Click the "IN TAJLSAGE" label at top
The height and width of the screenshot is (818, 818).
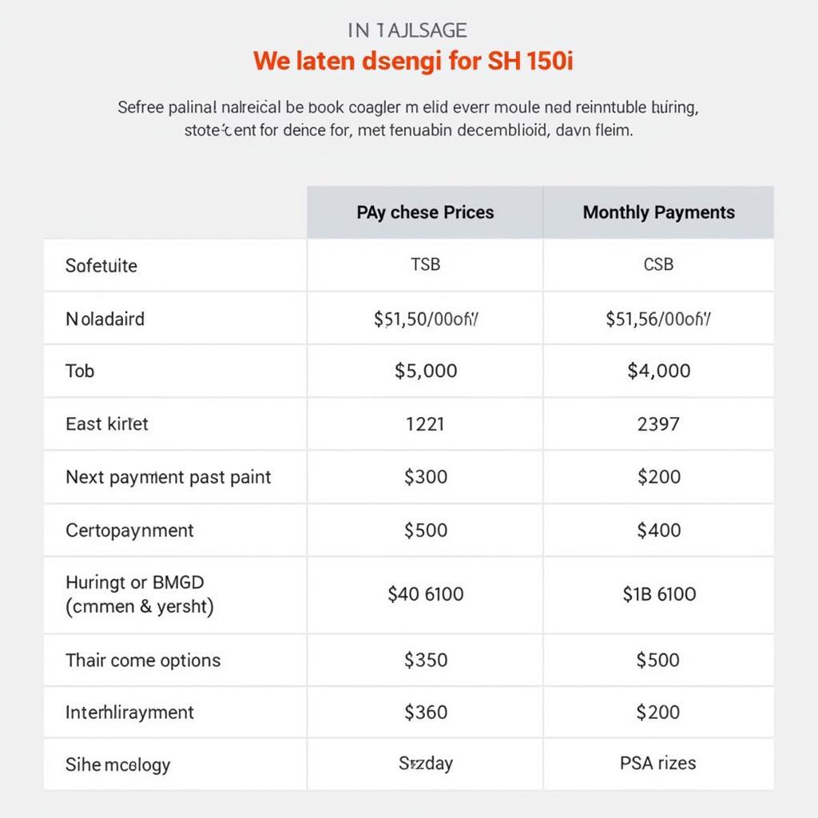click(x=407, y=30)
